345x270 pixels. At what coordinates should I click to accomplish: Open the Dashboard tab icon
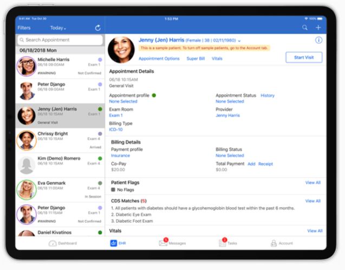[x=53, y=243]
